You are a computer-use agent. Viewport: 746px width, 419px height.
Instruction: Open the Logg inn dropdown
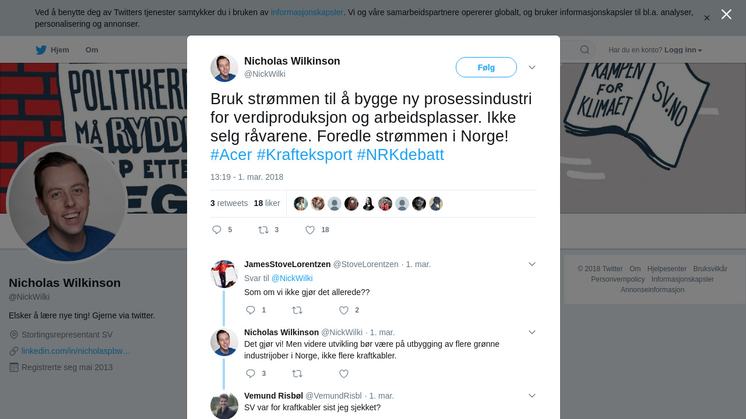point(683,50)
